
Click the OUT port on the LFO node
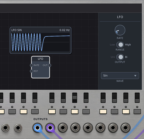click(50, 65)
